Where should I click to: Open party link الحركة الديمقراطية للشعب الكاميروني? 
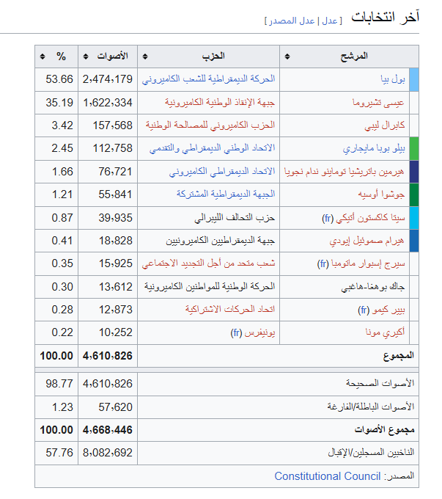point(208,79)
